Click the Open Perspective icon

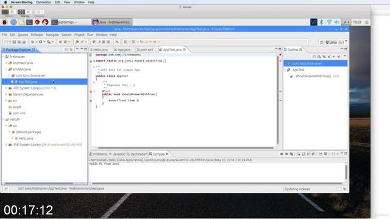tap(322, 42)
